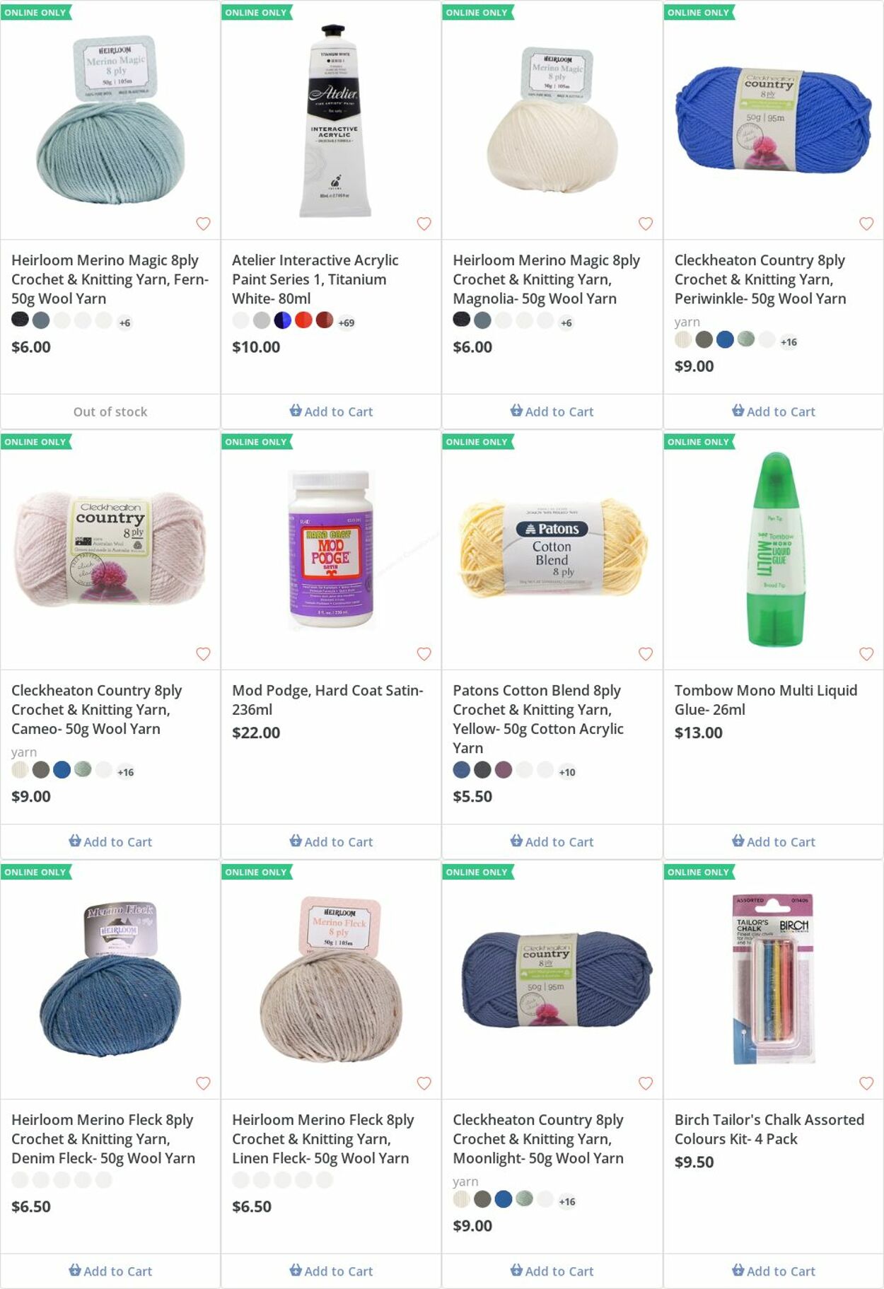Select red colour swatch for Atelier paint
The image size is (884, 1289).
(303, 320)
